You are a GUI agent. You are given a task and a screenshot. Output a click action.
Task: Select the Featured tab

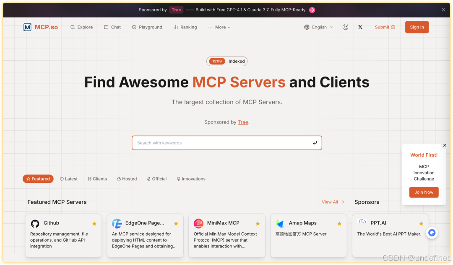38,179
